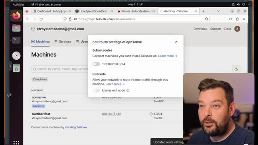This screenshot has height=145, width=258.
Task: Click the 2 machines count badge
Action: click(40, 79)
